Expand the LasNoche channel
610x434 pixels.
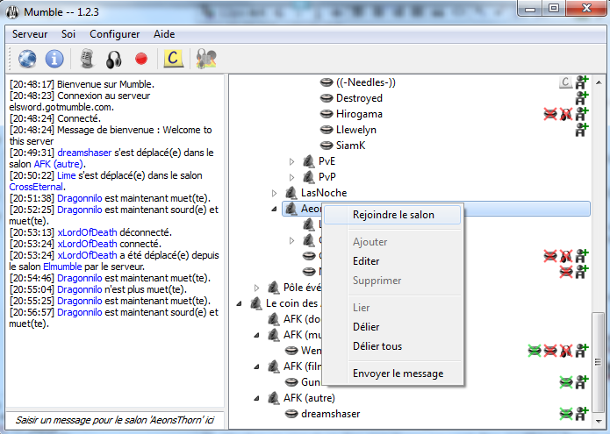274,193
